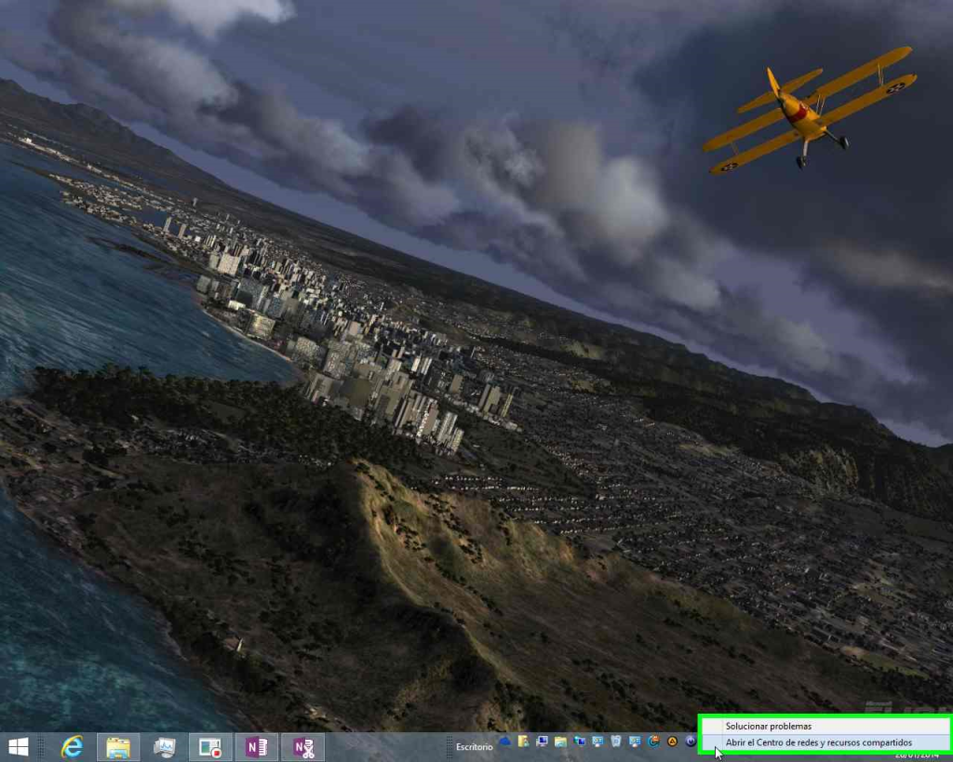This screenshot has width=953, height=762.
Task: Launch Internet Explorer from the taskbar
Action: pyautogui.click(x=72, y=747)
